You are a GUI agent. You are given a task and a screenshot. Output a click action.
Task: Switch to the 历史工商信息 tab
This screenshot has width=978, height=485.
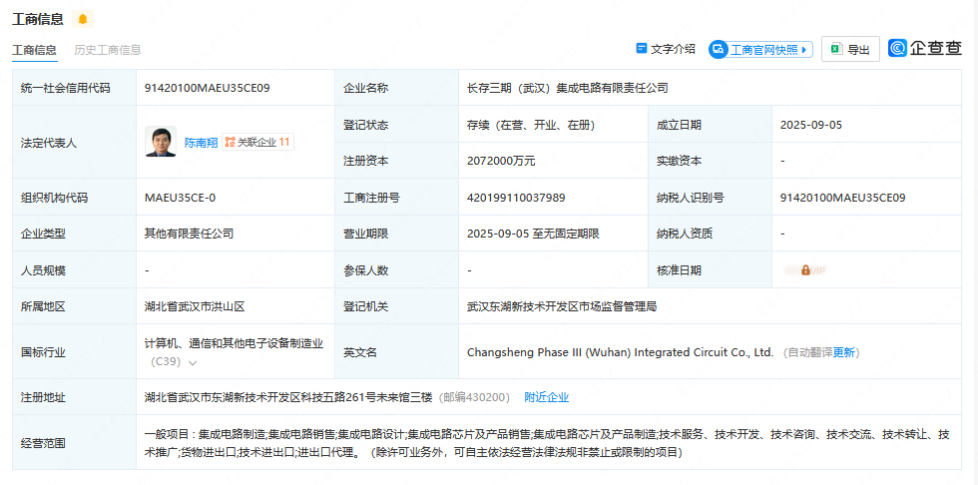108,50
